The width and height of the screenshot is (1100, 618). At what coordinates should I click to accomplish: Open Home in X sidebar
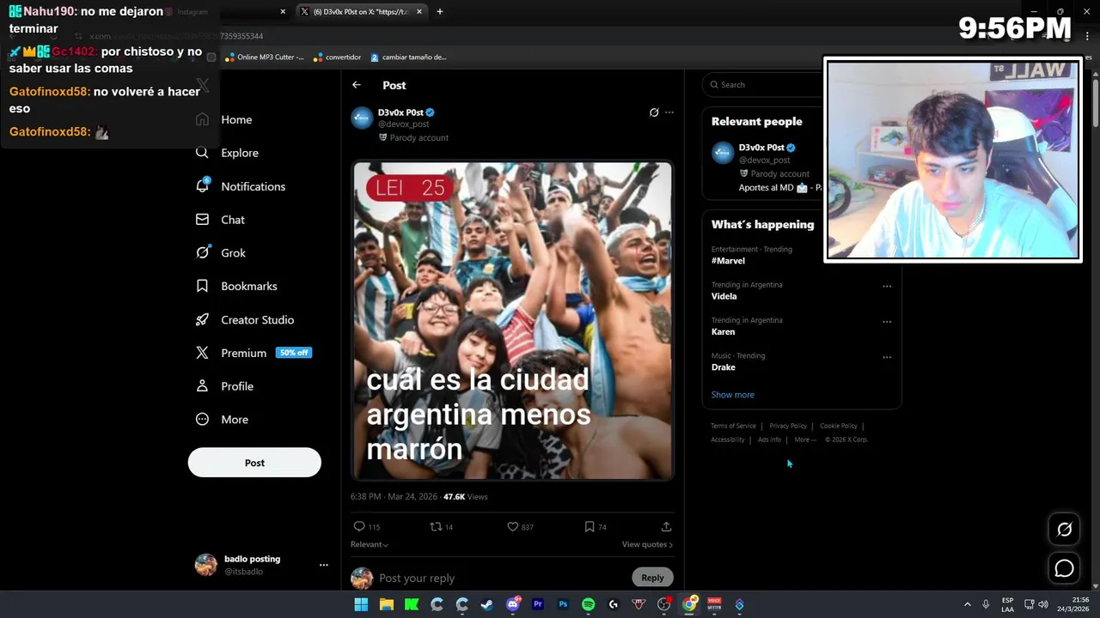pos(225,119)
